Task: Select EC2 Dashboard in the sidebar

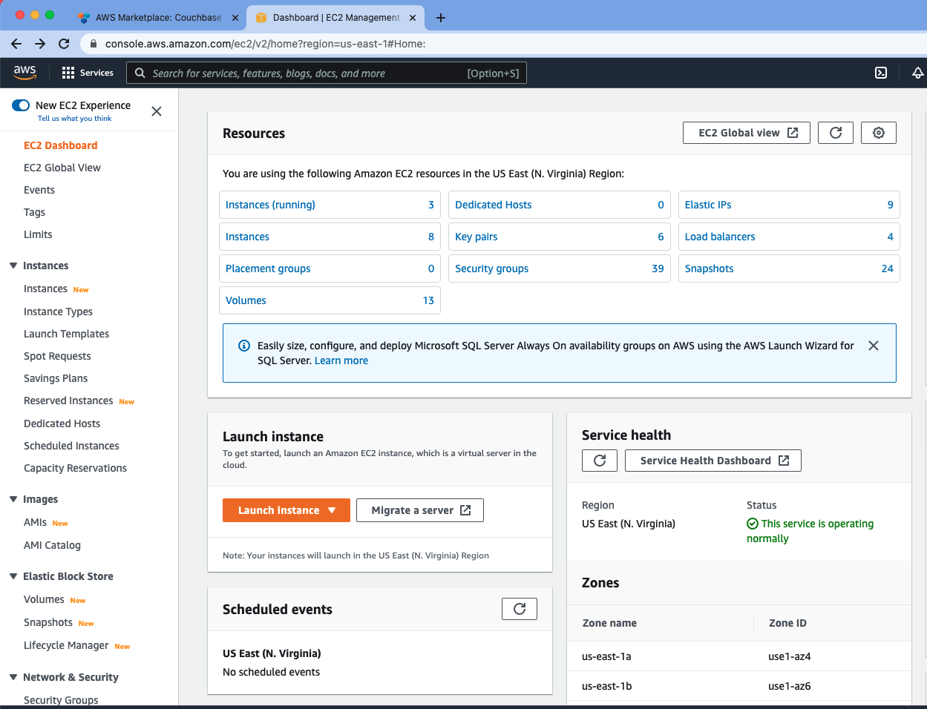Action: click(x=59, y=145)
